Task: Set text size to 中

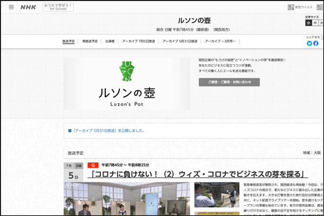Action: point(315,23)
